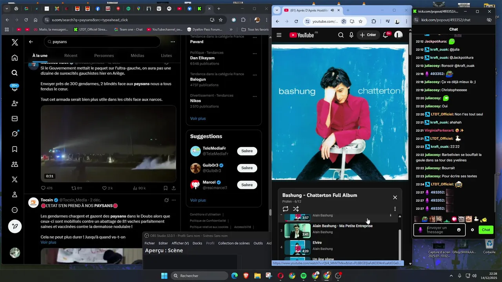Open Grok icon in X sidebar
The height and width of the screenshot is (282, 502).
15,134
